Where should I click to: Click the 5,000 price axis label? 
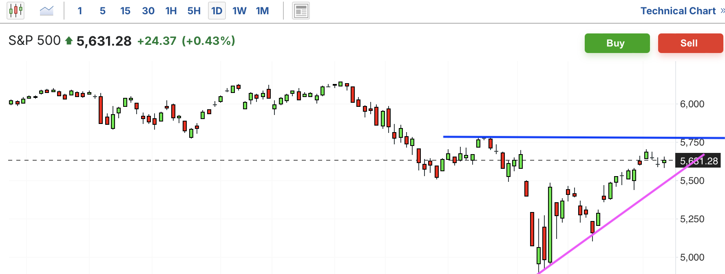[692, 257]
